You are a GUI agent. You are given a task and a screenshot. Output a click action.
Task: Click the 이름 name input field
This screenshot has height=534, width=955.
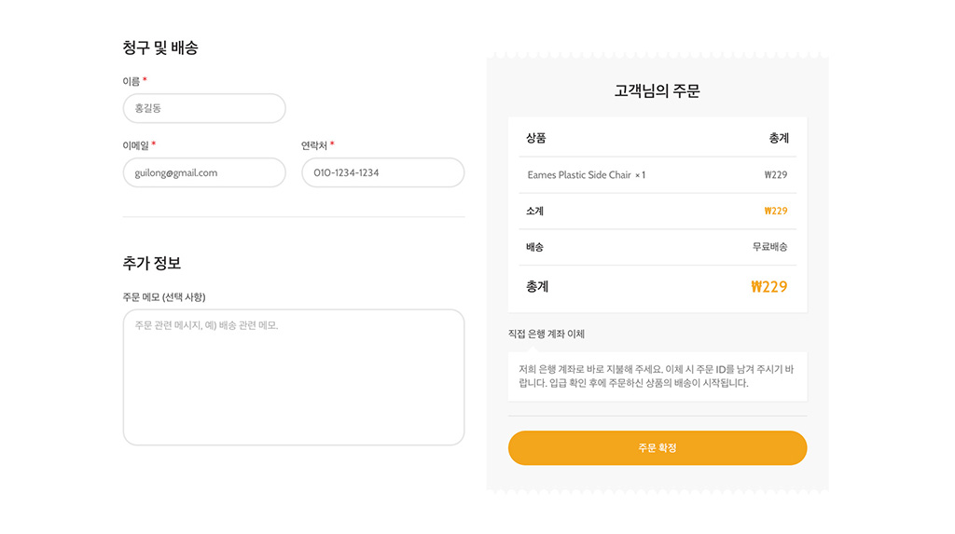click(203, 108)
